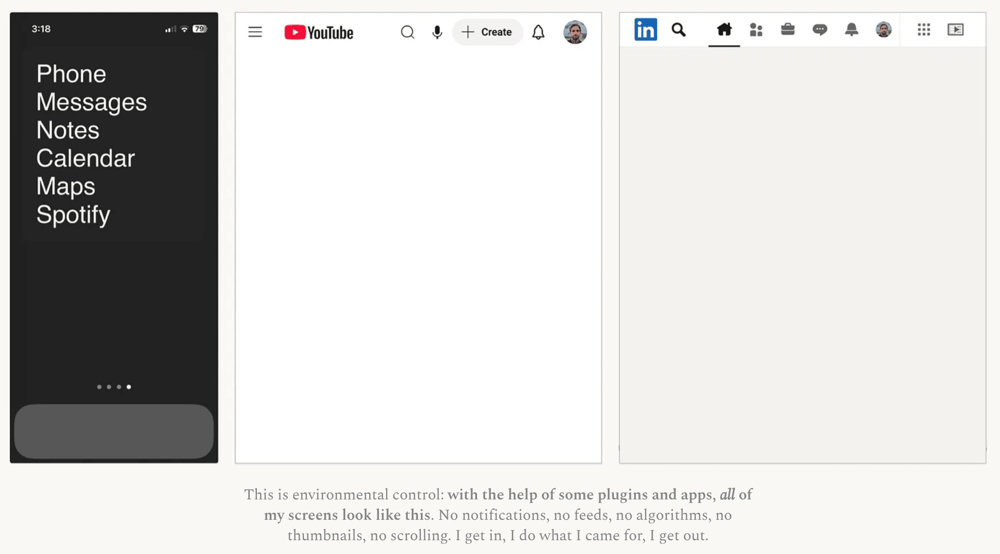Tap the phone page indicator dots

[x=114, y=387]
